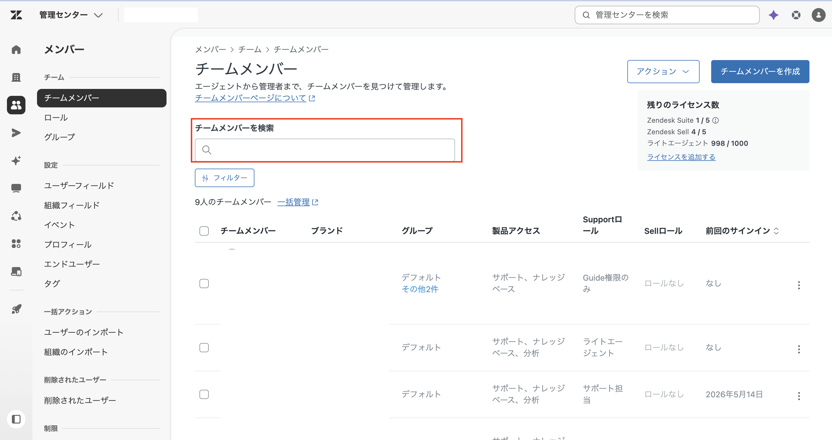Viewport: 832px width, 440px height.
Task: Check the checkbox for the Guide権限のみ row
Action: click(x=204, y=284)
